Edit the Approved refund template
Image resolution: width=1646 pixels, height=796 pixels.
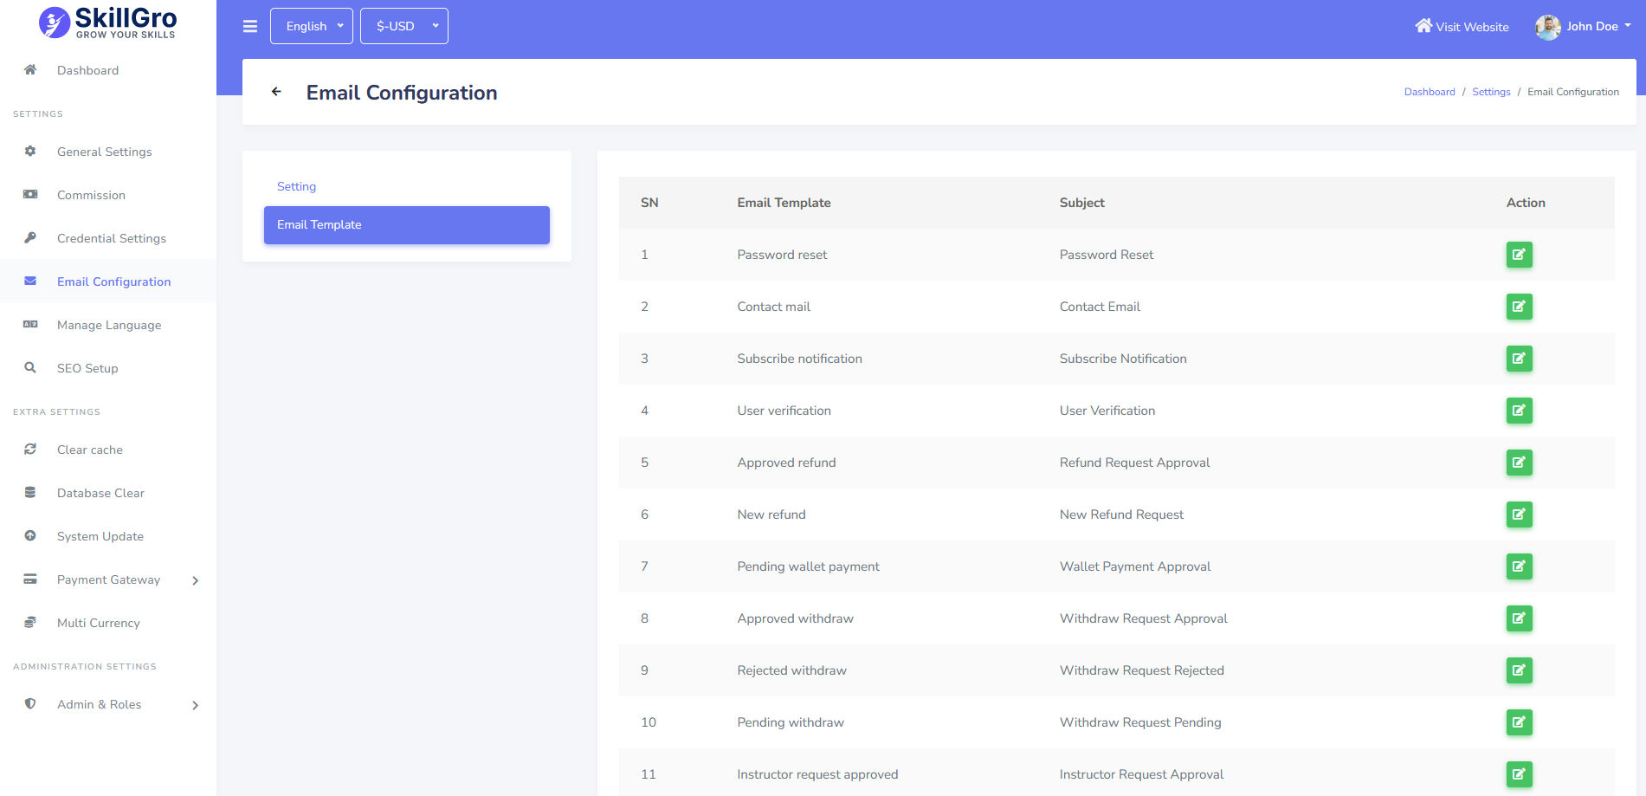(1519, 463)
